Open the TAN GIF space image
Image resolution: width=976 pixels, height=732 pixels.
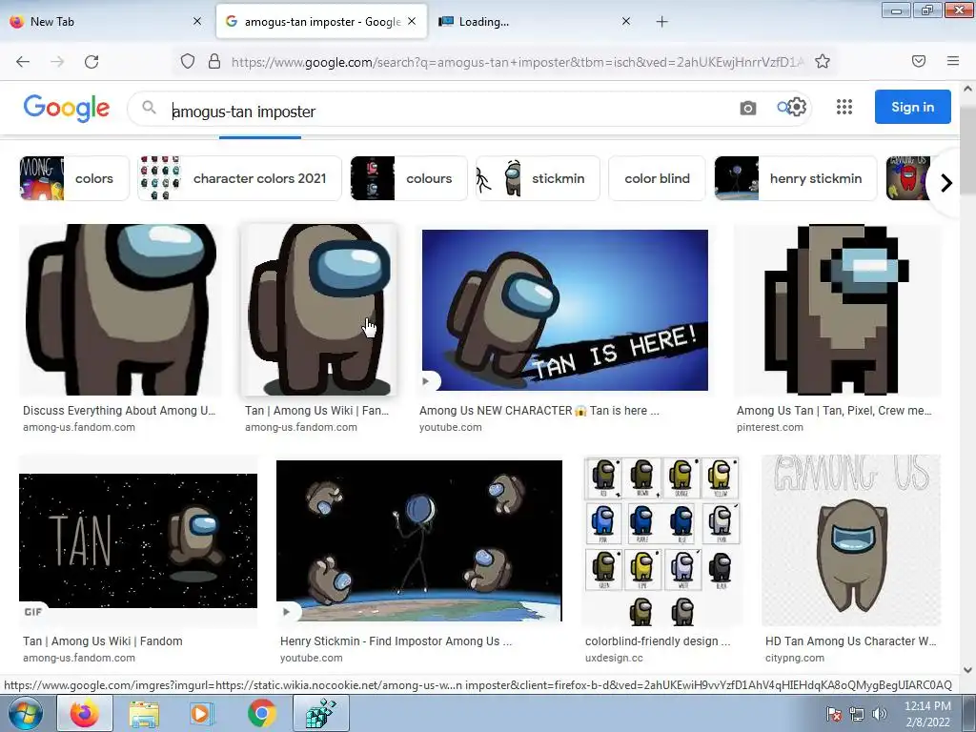click(x=138, y=540)
